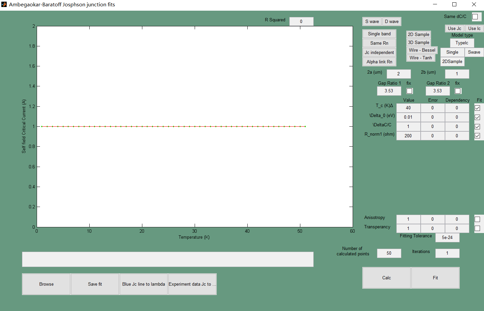Image resolution: width=484 pixels, height=311 pixels.
Task: Uncheck the Fit box for Delta_0 row
Action: (477, 117)
